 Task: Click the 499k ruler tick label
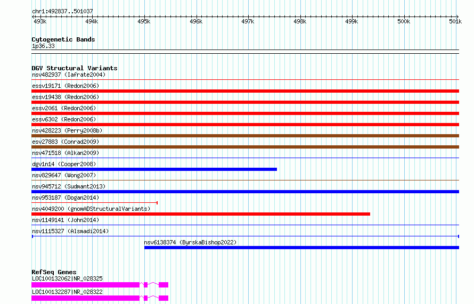click(x=352, y=21)
